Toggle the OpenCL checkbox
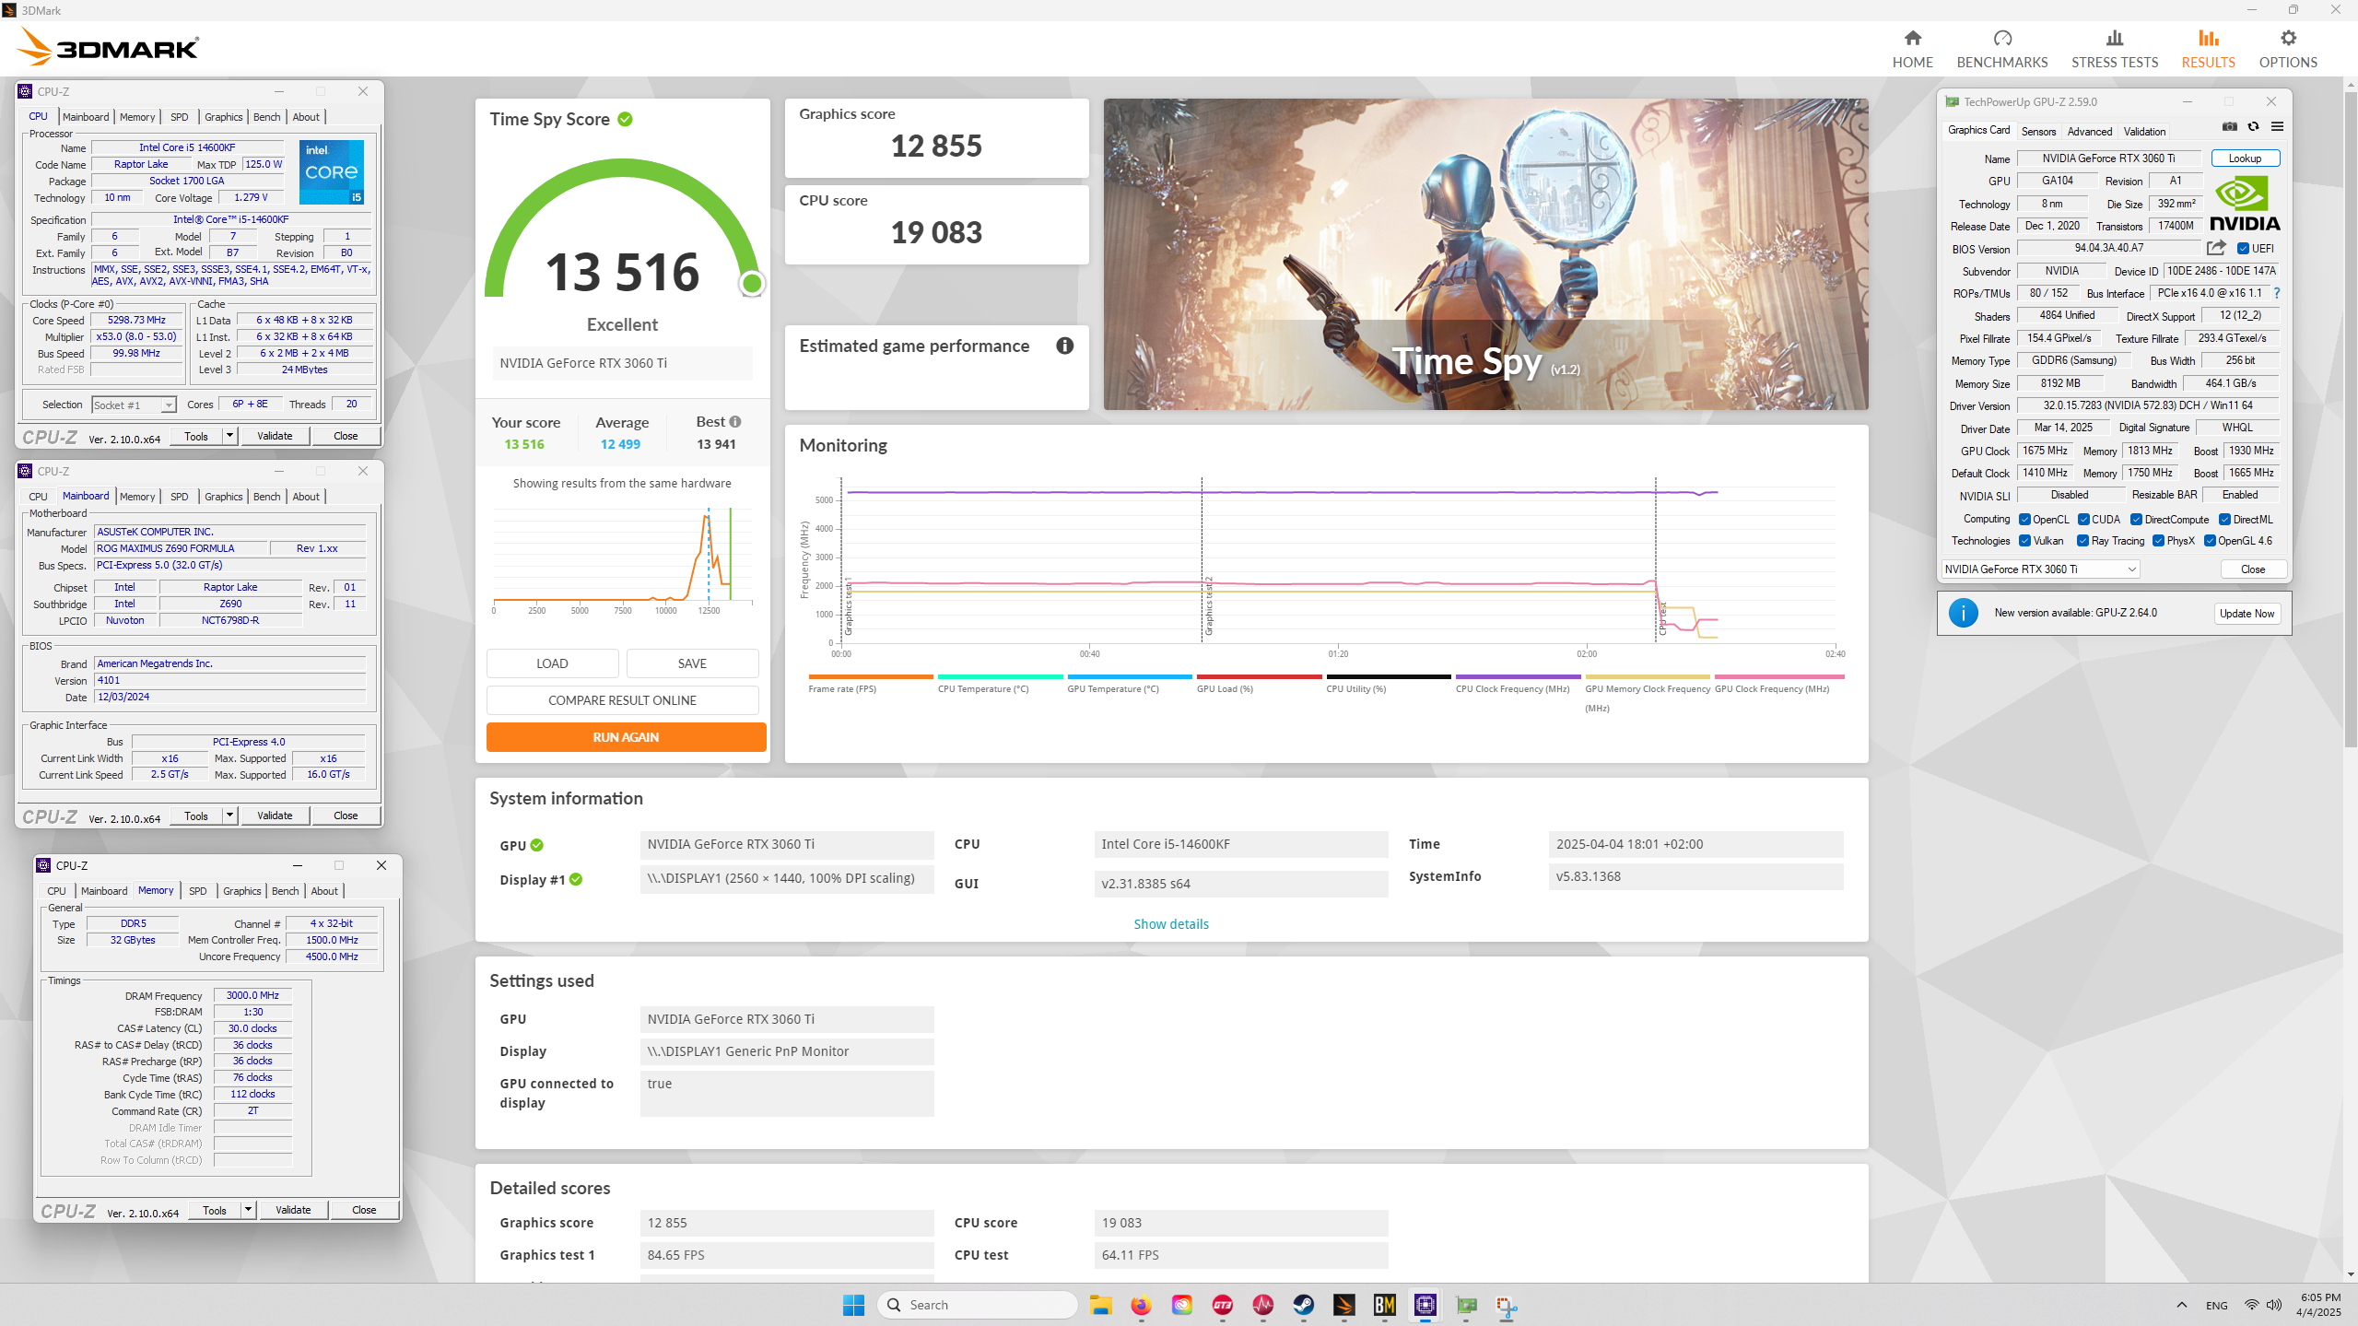The height and width of the screenshot is (1326, 2358). point(2024,520)
